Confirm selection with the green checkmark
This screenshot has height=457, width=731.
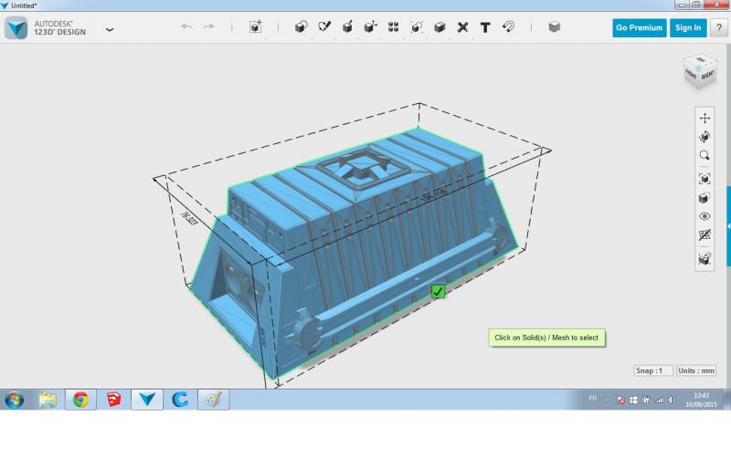click(x=438, y=292)
